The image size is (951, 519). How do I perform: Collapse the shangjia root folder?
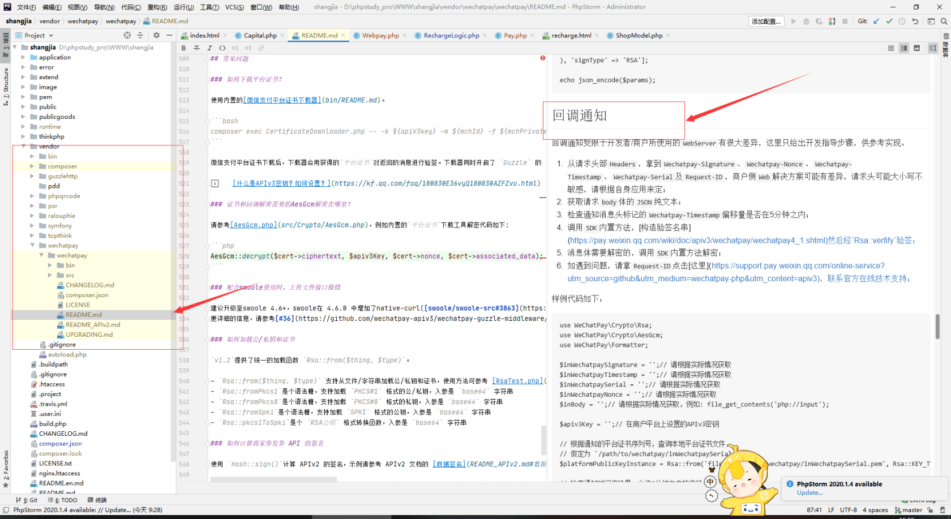click(x=15, y=48)
